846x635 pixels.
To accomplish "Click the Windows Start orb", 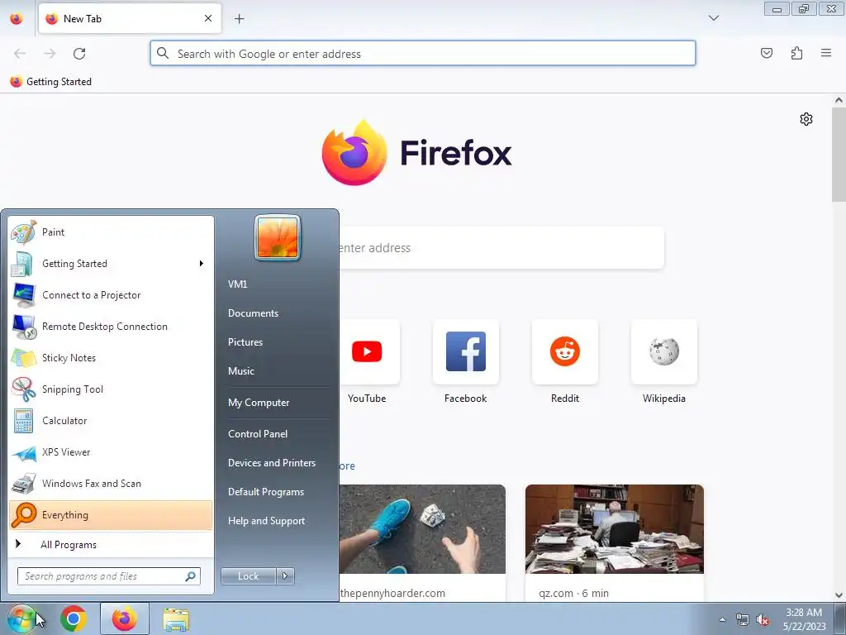I will 21,618.
